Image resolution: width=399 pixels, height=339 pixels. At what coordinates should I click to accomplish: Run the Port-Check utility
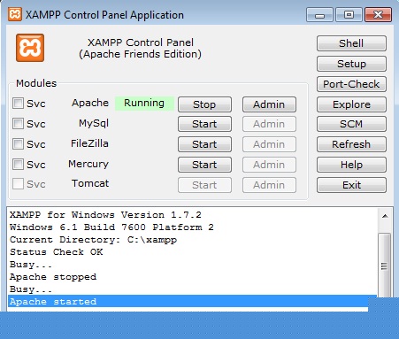[351, 84]
